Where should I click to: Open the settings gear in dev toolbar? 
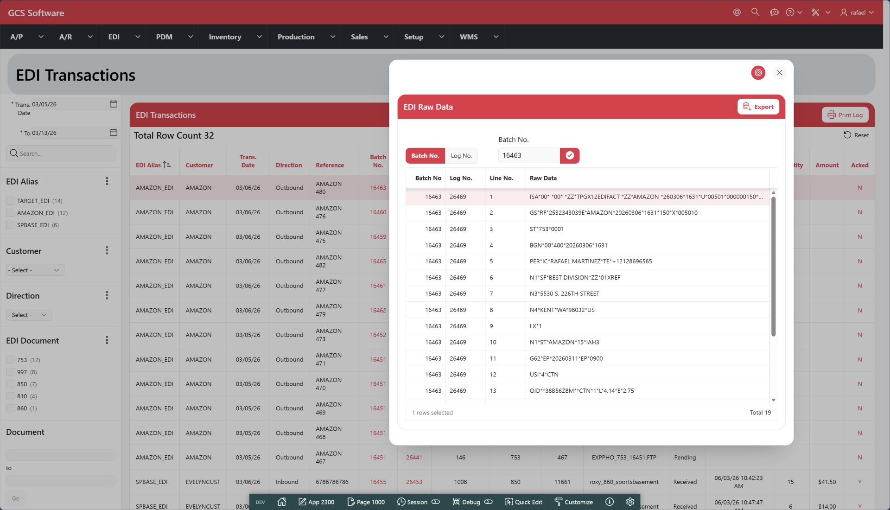pyautogui.click(x=629, y=502)
